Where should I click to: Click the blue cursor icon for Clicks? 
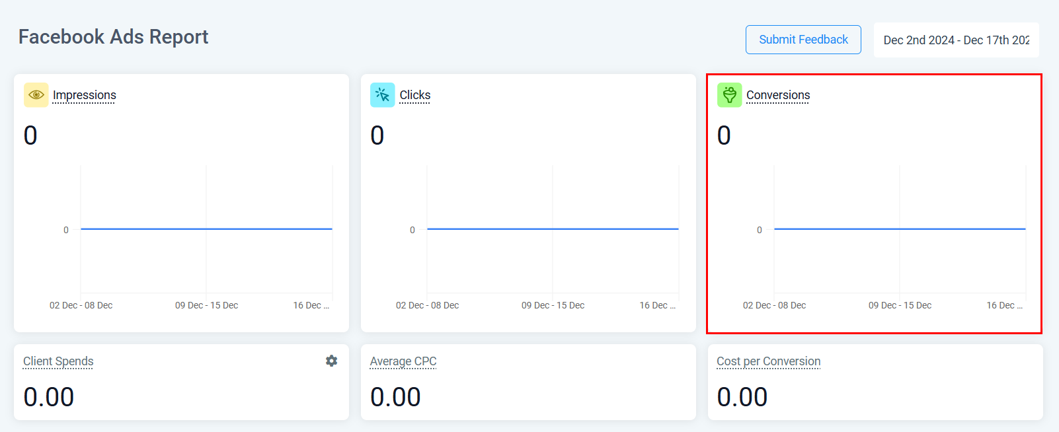(x=383, y=95)
